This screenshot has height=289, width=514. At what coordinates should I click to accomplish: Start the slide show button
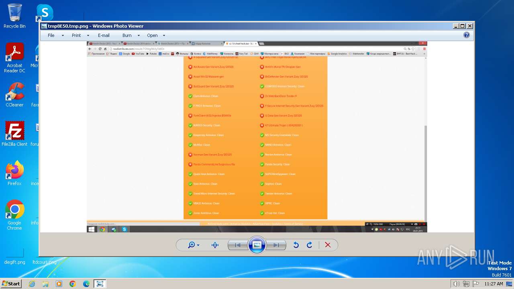(257, 245)
